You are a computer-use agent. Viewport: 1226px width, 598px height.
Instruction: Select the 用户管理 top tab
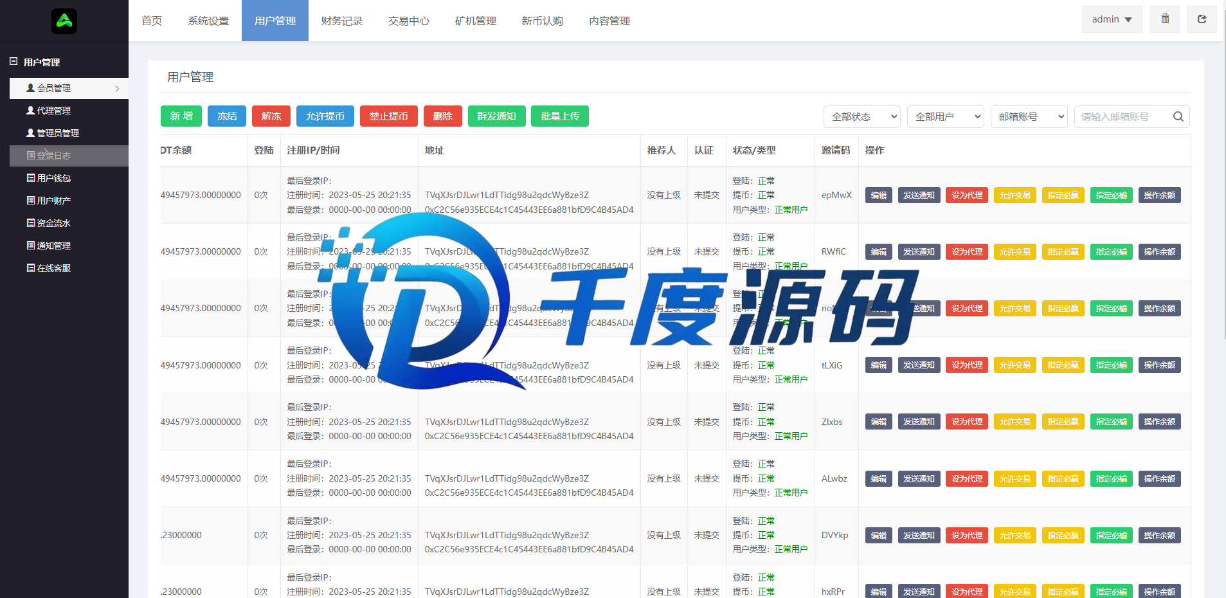[275, 21]
